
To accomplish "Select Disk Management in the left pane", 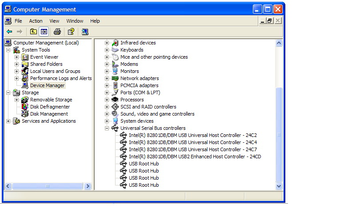I will pyautogui.click(x=49, y=114).
